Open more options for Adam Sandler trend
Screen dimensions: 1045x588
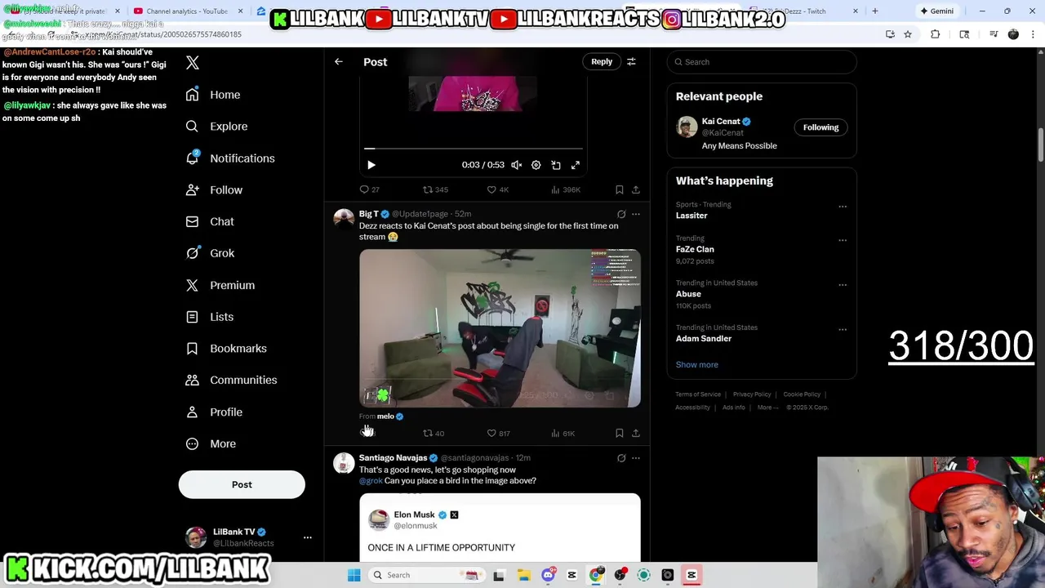click(x=843, y=330)
